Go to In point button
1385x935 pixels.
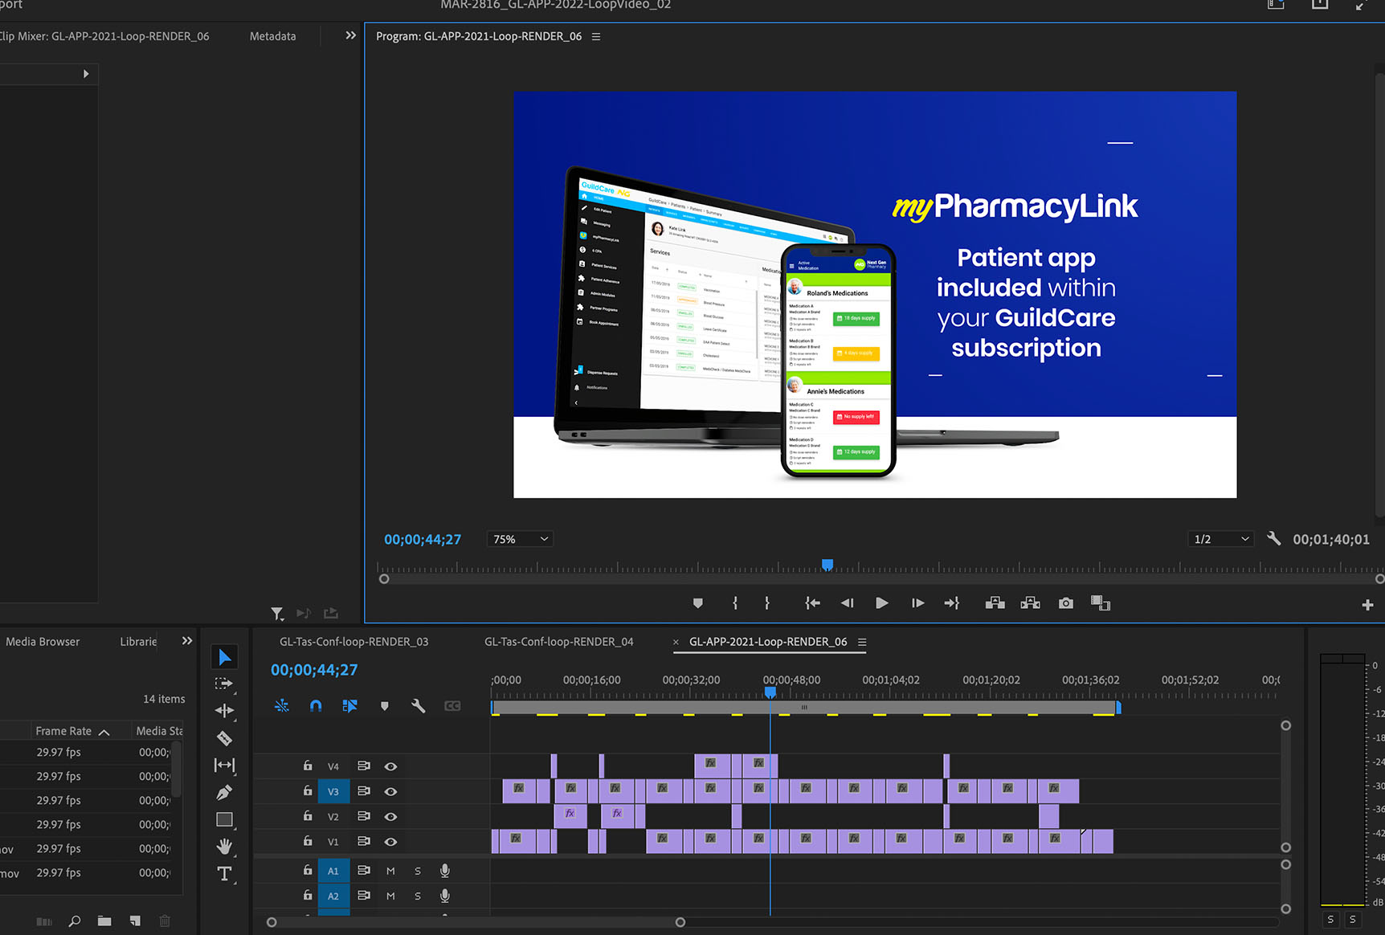(813, 603)
